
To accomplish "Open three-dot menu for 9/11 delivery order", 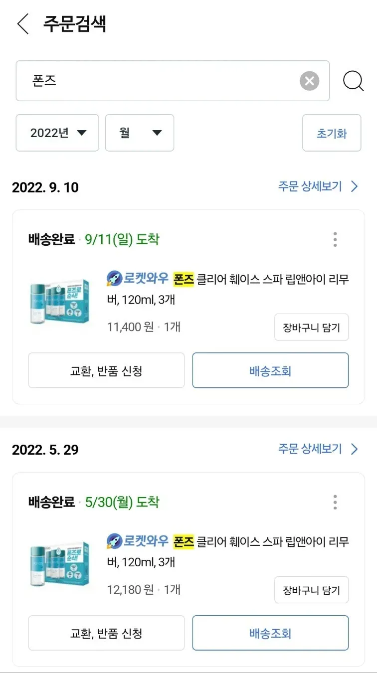I will pyautogui.click(x=335, y=239).
